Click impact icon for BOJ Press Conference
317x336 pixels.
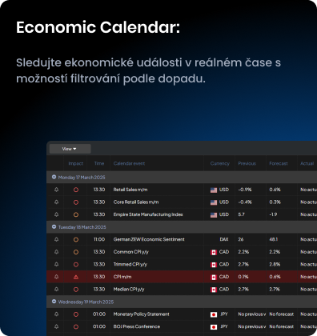coord(76,326)
